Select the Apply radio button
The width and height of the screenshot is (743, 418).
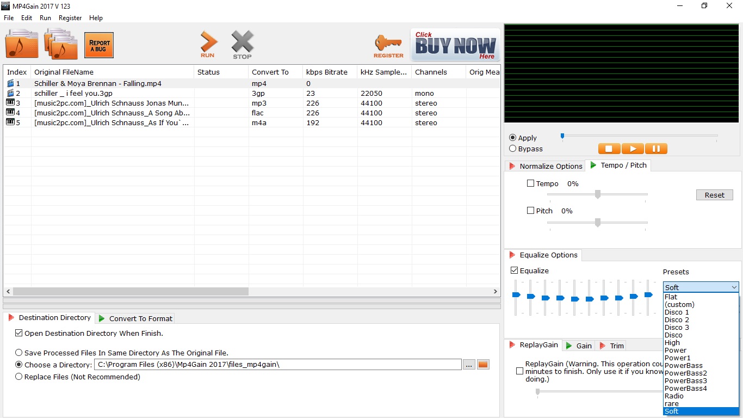[513, 138]
